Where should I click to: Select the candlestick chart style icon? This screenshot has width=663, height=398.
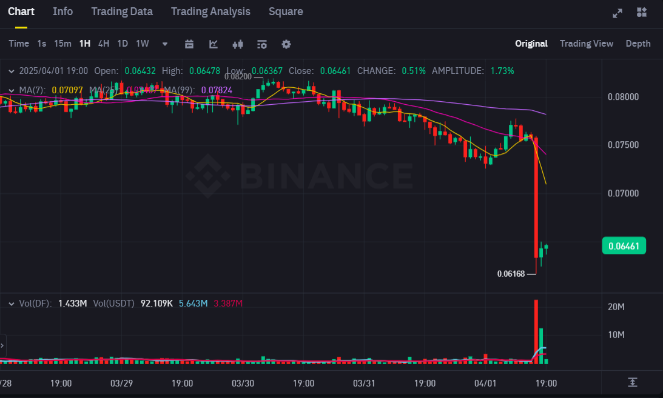click(238, 44)
